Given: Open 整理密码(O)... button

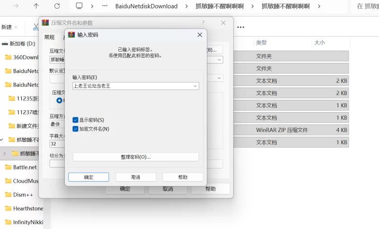Looking at the screenshot, I should pos(136,157).
